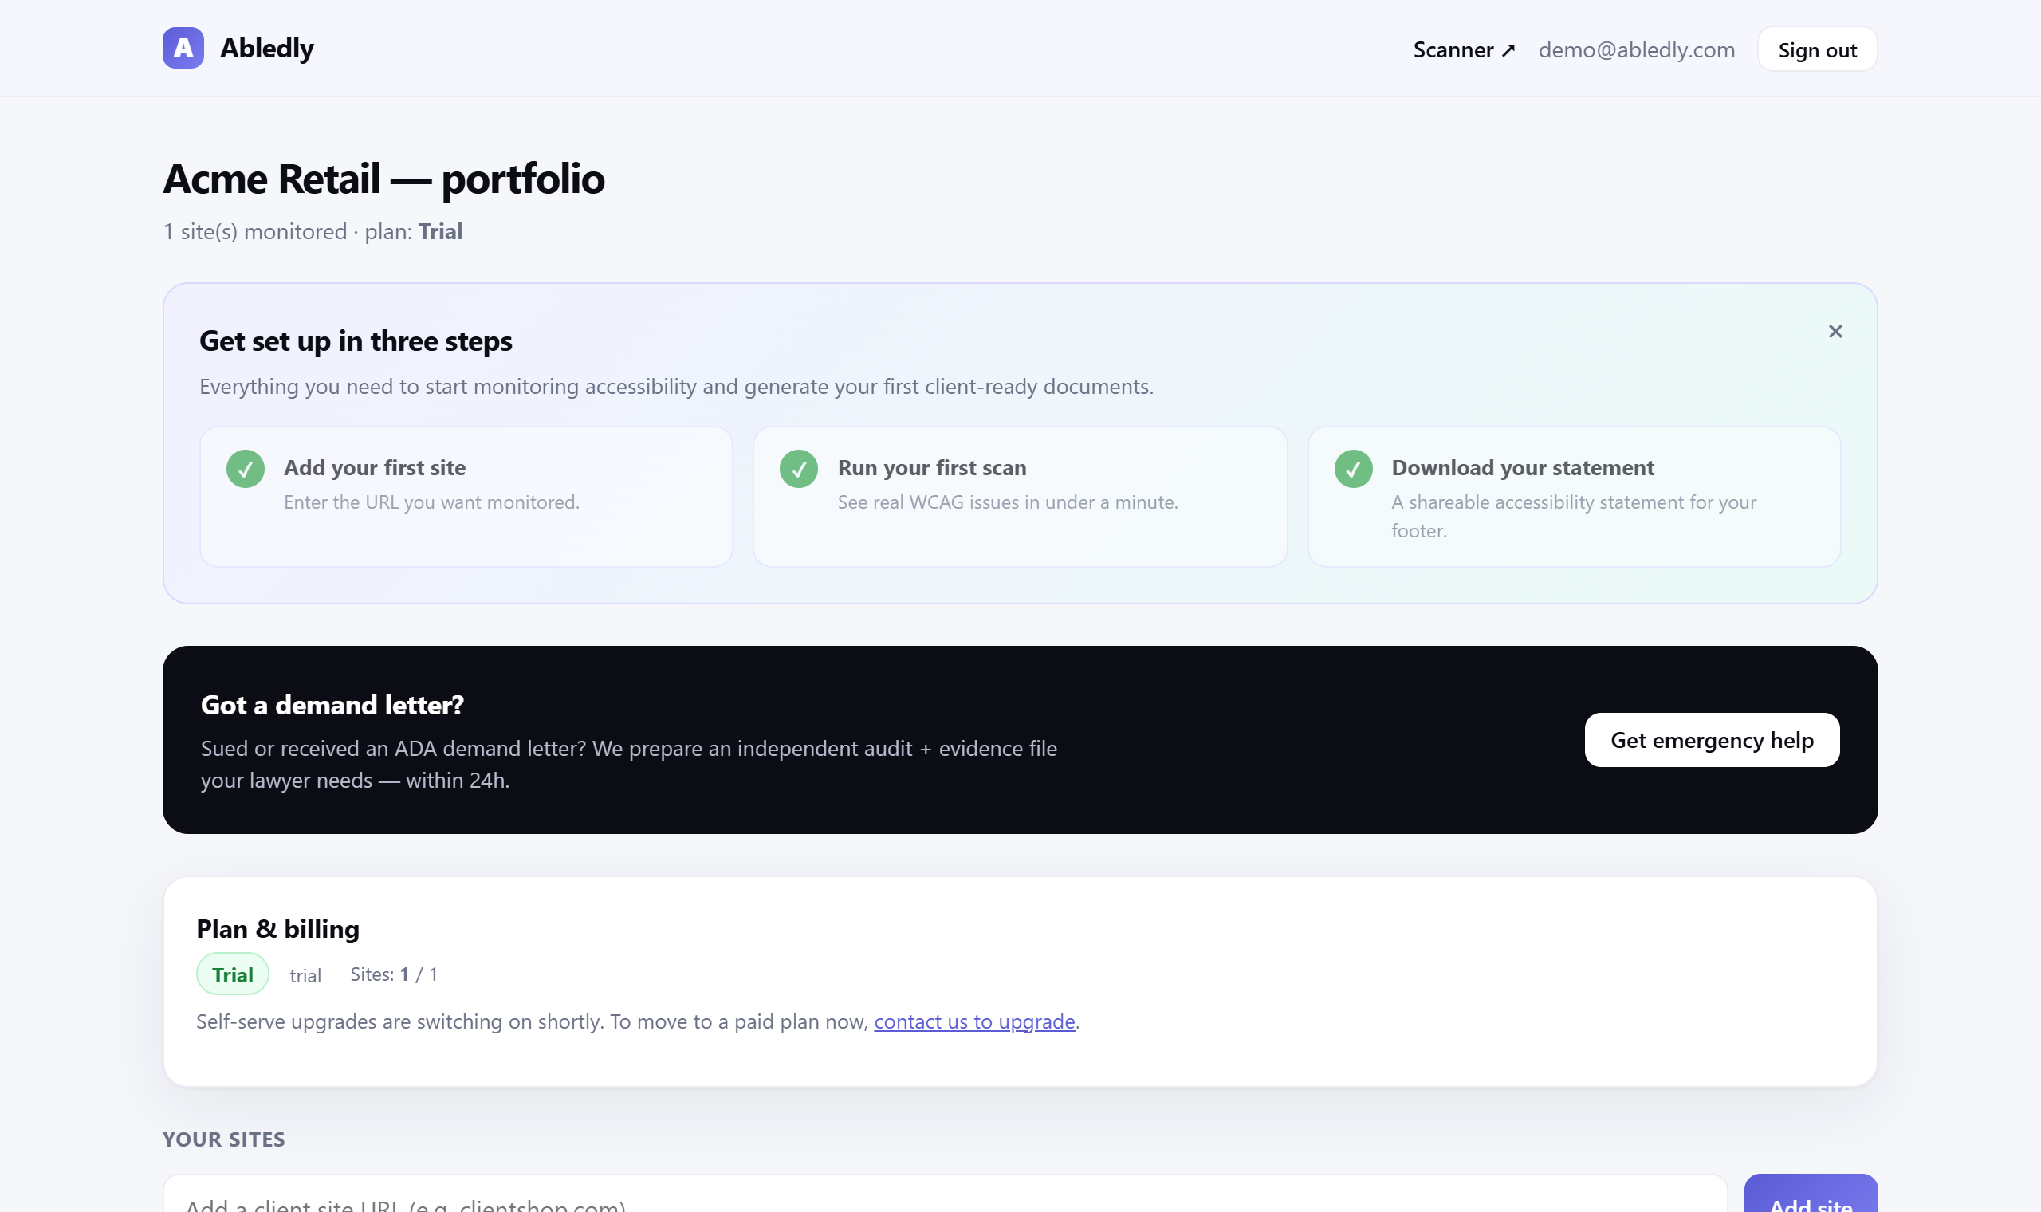Screen dimensions: 2041x1212
Task: Click the Abledly purple A logo icon
Action: point(183,48)
